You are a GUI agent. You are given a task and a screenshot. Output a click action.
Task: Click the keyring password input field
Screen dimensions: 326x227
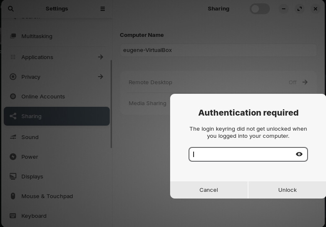(x=242, y=154)
